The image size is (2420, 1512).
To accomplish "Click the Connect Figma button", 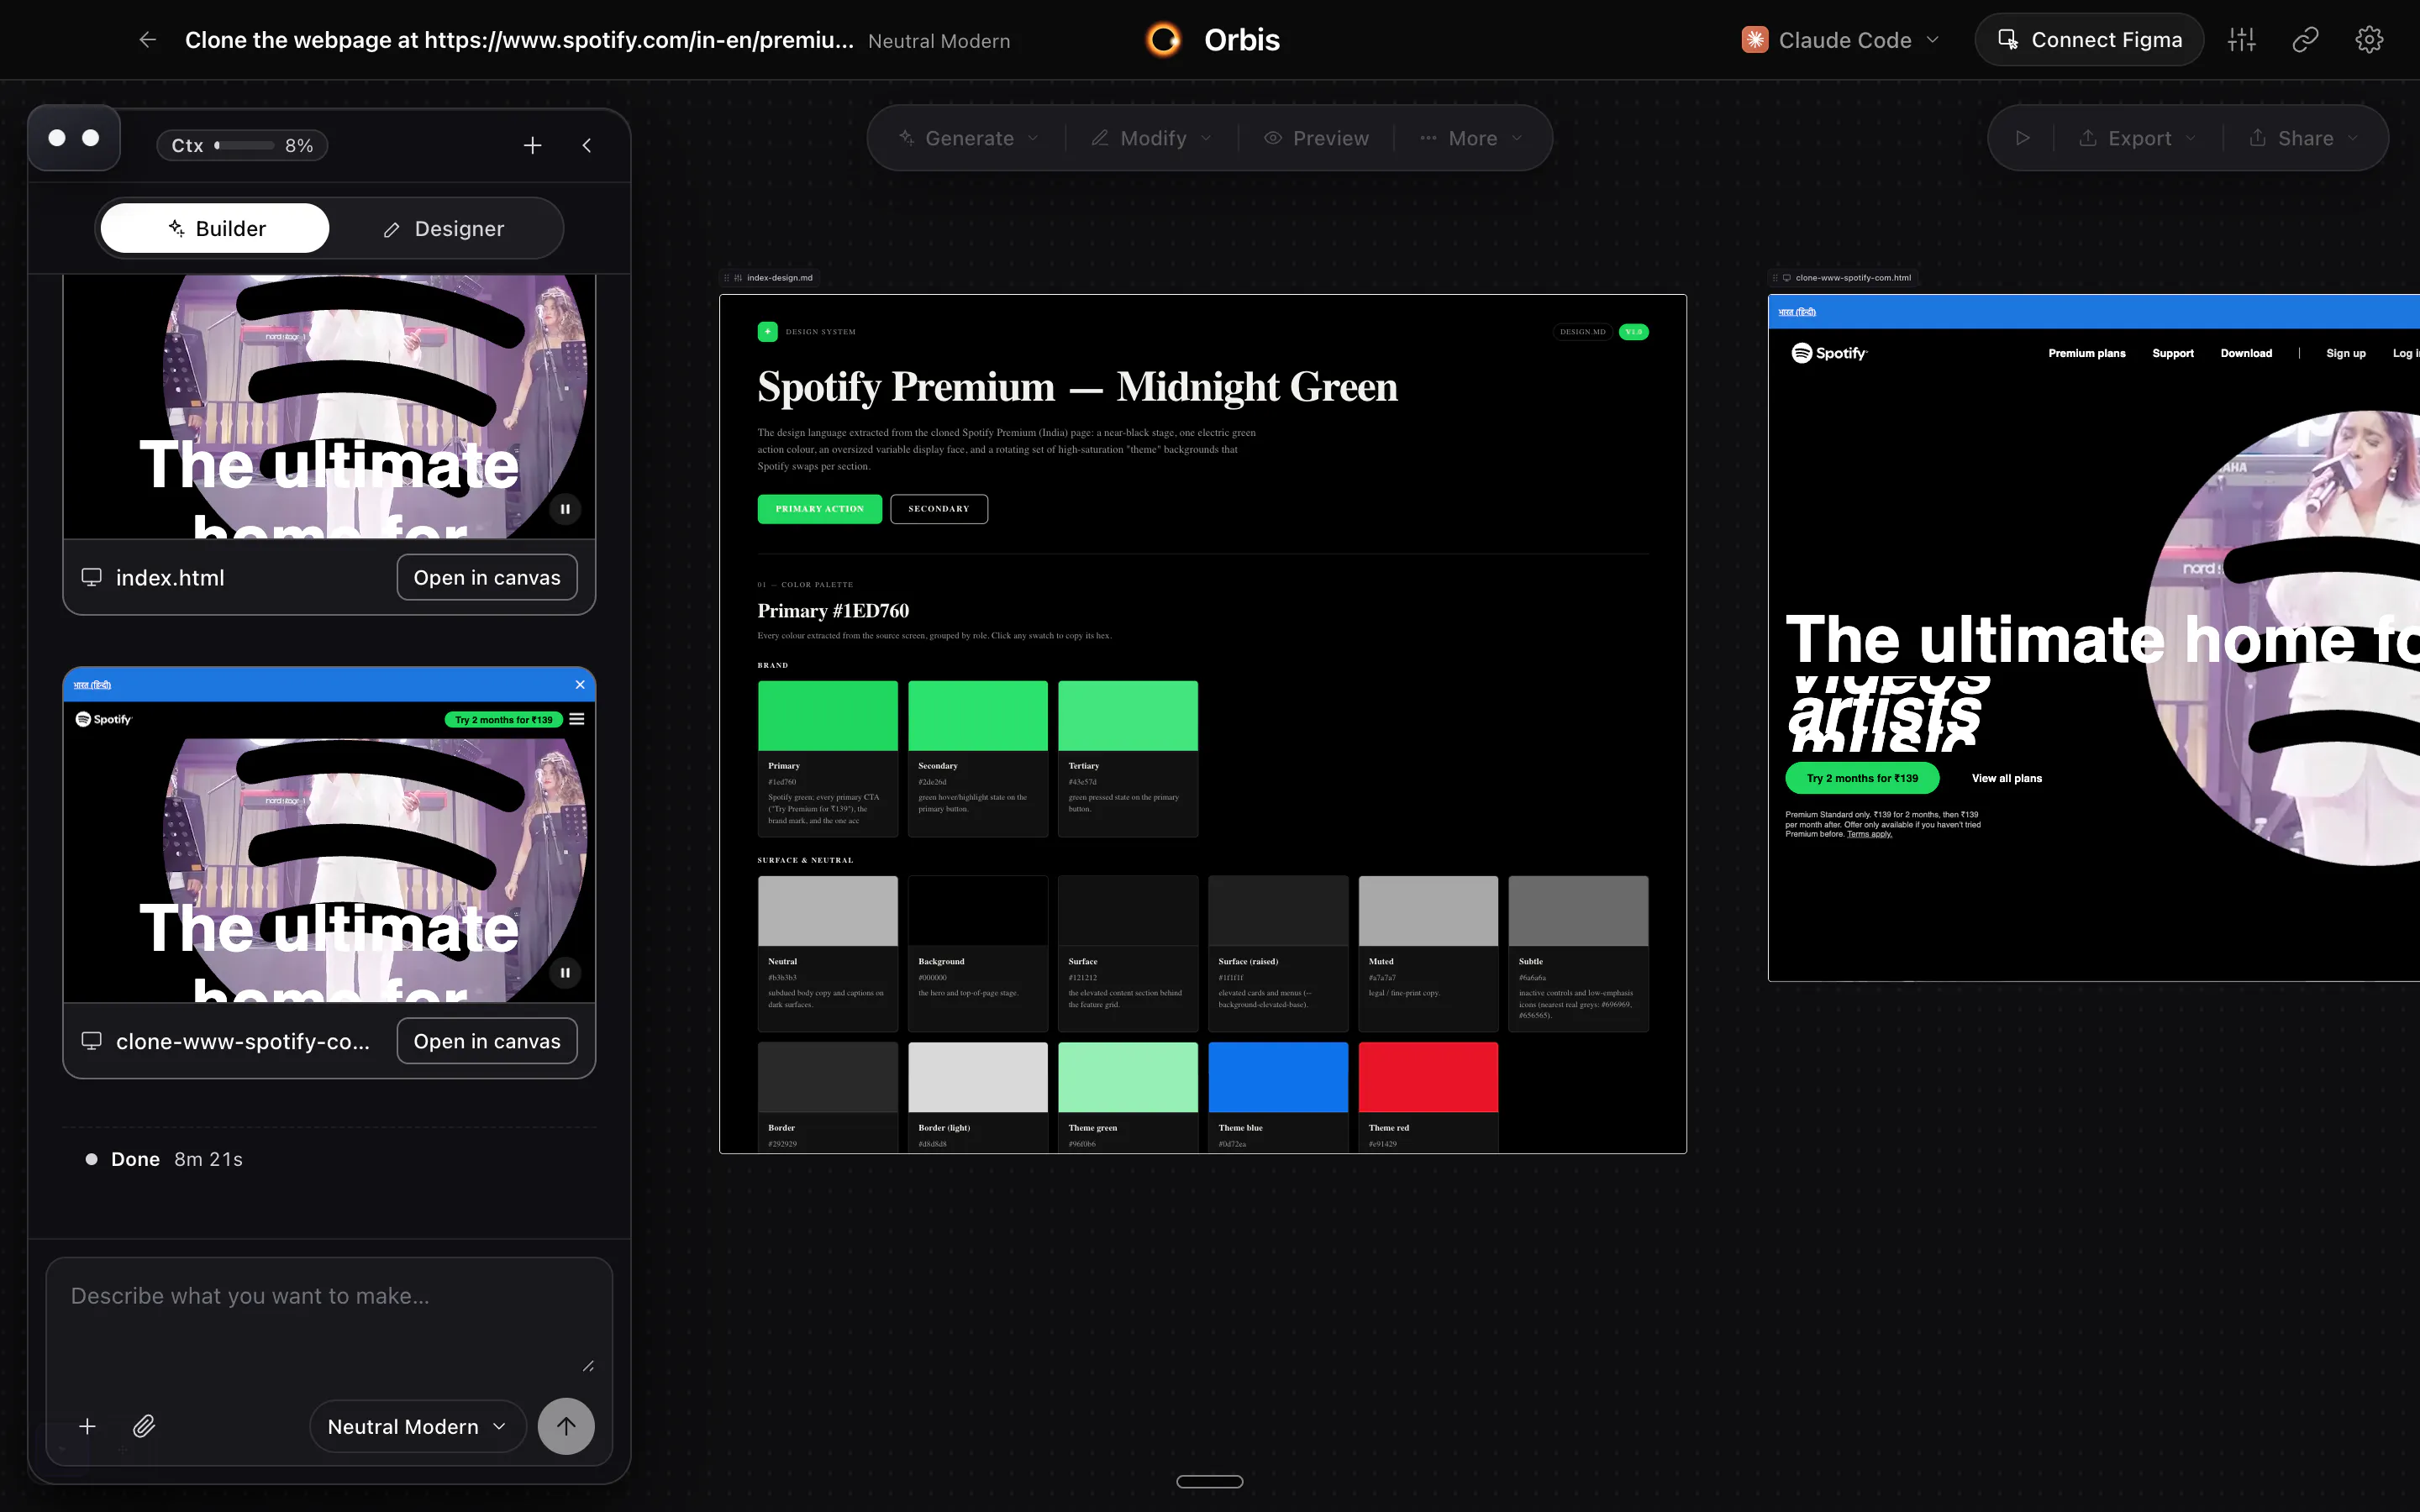I will pyautogui.click(x=2089, y=40).
